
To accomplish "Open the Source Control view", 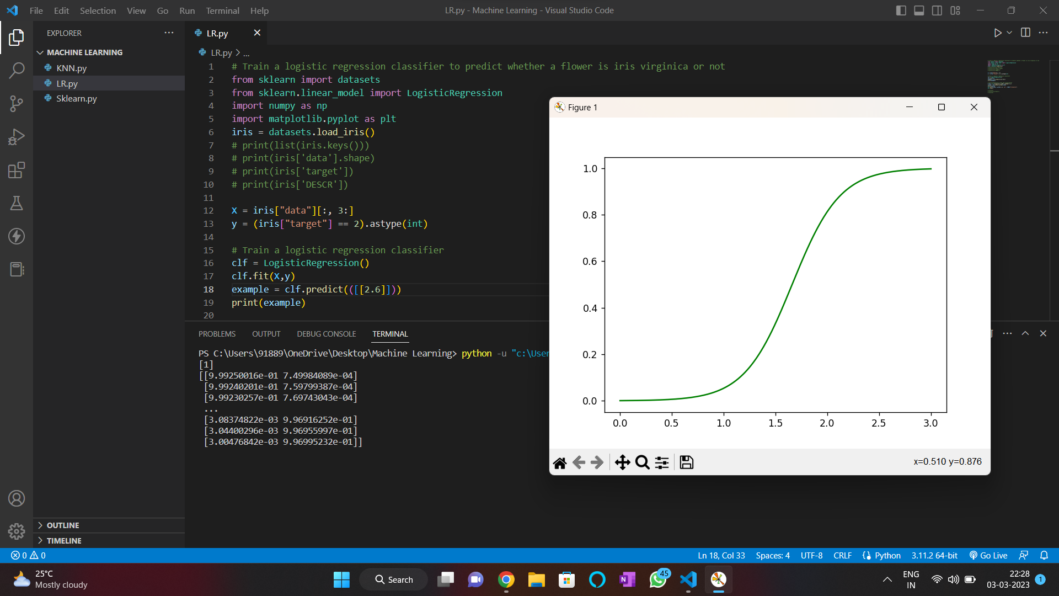I will tap(17, 104).
